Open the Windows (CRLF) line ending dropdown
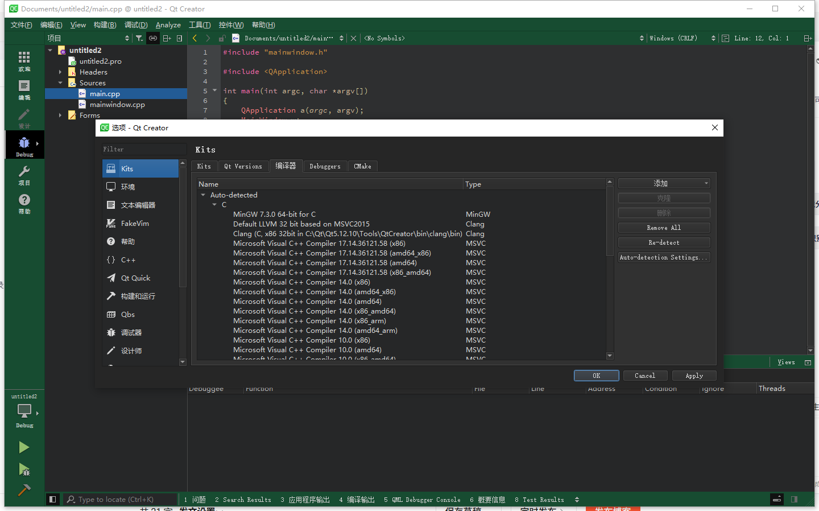 pos(682,38)
